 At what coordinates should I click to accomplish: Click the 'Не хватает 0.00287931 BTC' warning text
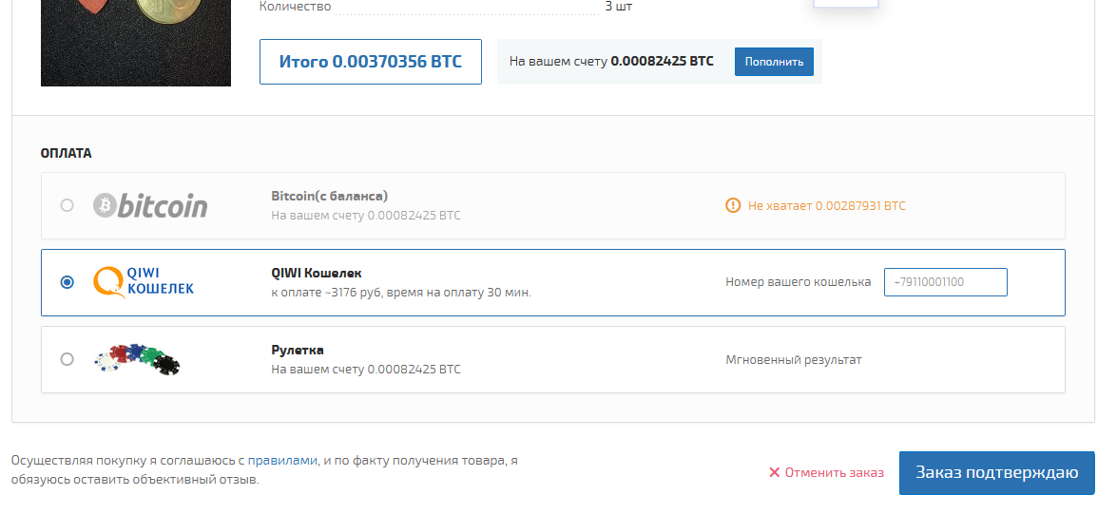click(x=826, y=206)
